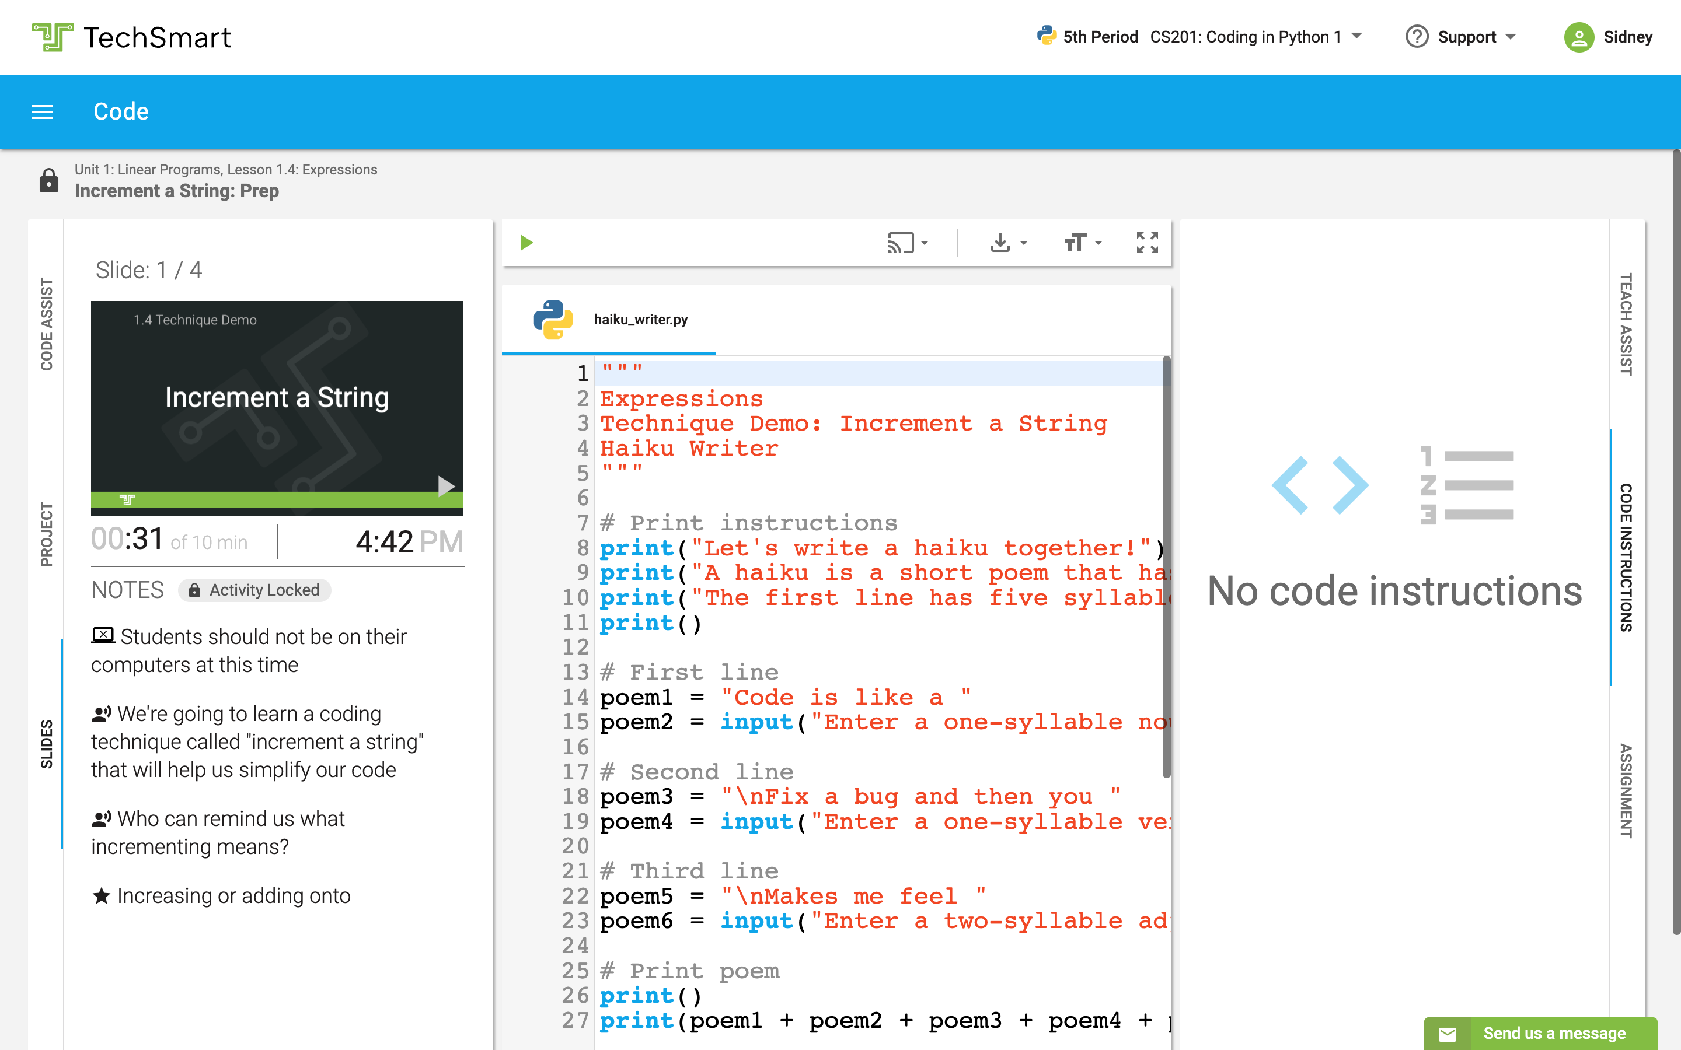1681x1050 pixels.
Task: Click the Download options button
Action: pos(1008,243)
